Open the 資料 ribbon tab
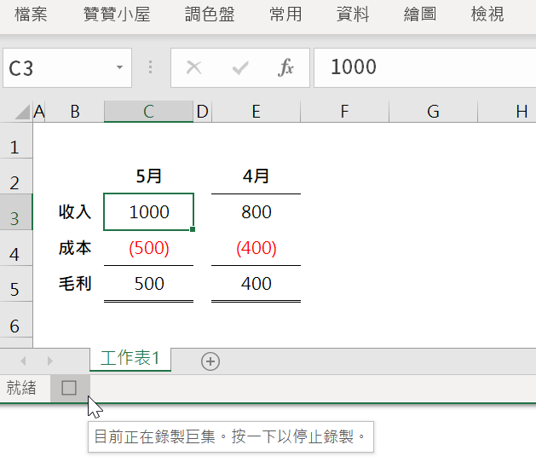This screenshot has height=462, width=536. 353,14
